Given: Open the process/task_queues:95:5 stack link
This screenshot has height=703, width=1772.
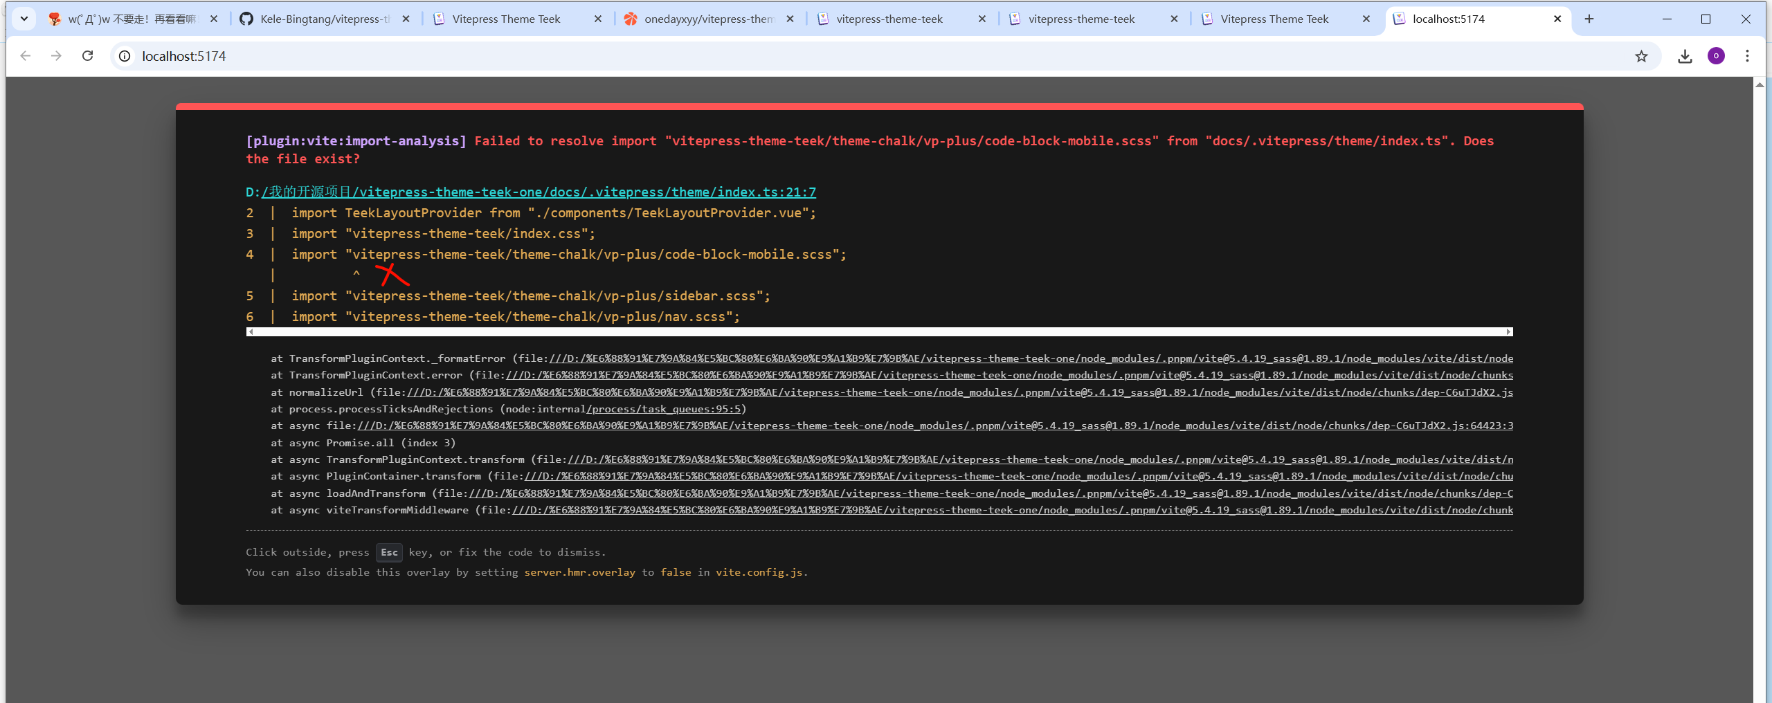Looking at the screenshot, I should (664, 409).
